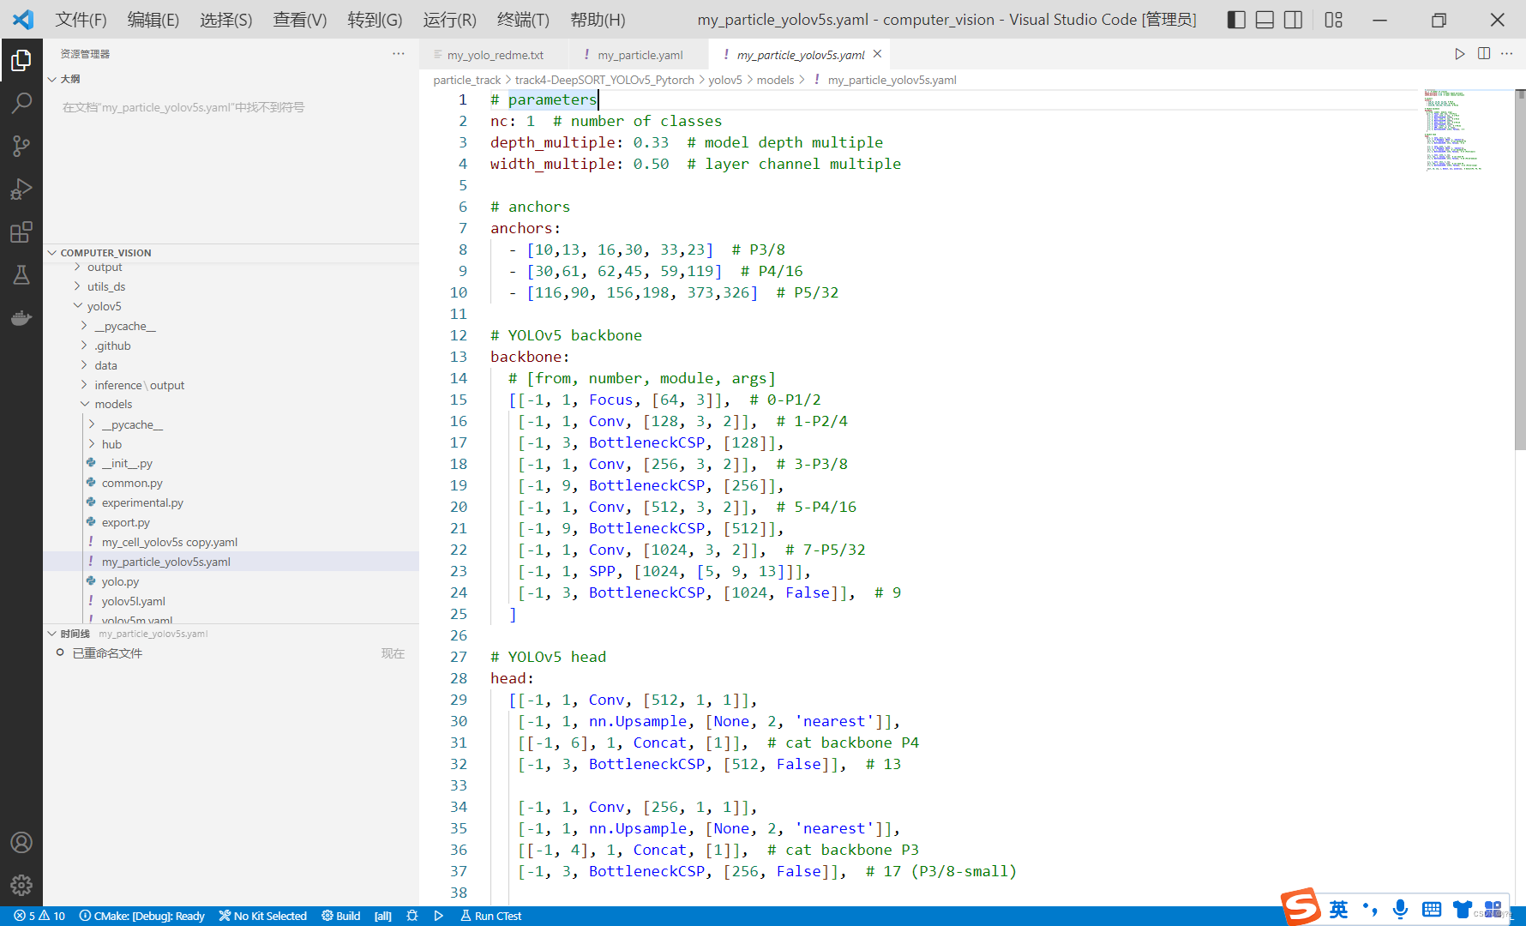Viewport: 1526px width, 926px height.
Task: Click Run CTest in status bar
Action: tap(491, 916)
